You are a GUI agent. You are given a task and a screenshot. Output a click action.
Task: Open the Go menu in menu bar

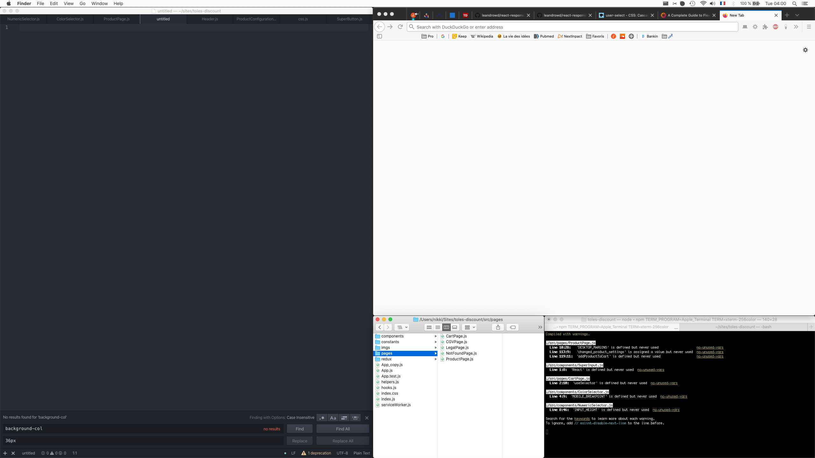(82, 3)
